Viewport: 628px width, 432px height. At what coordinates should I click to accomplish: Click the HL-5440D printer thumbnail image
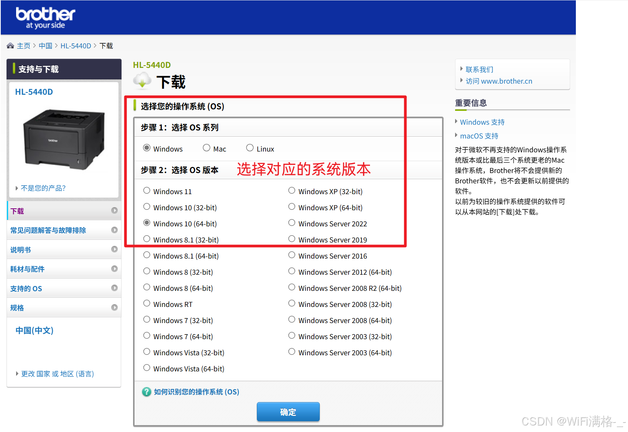64,139
